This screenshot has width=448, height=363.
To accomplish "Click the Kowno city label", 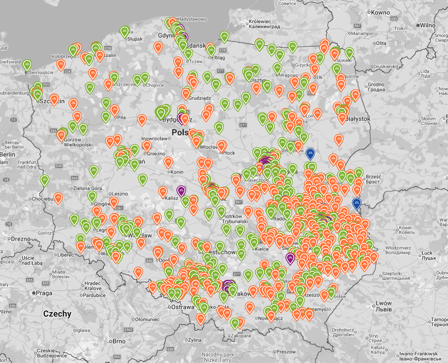I will [x=381, y=12].
